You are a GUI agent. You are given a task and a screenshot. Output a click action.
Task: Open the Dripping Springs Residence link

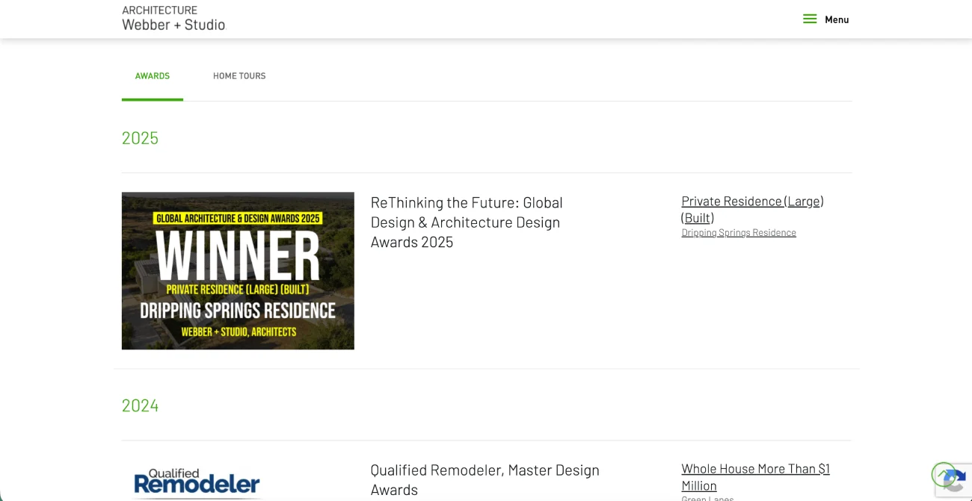point(739,233)
